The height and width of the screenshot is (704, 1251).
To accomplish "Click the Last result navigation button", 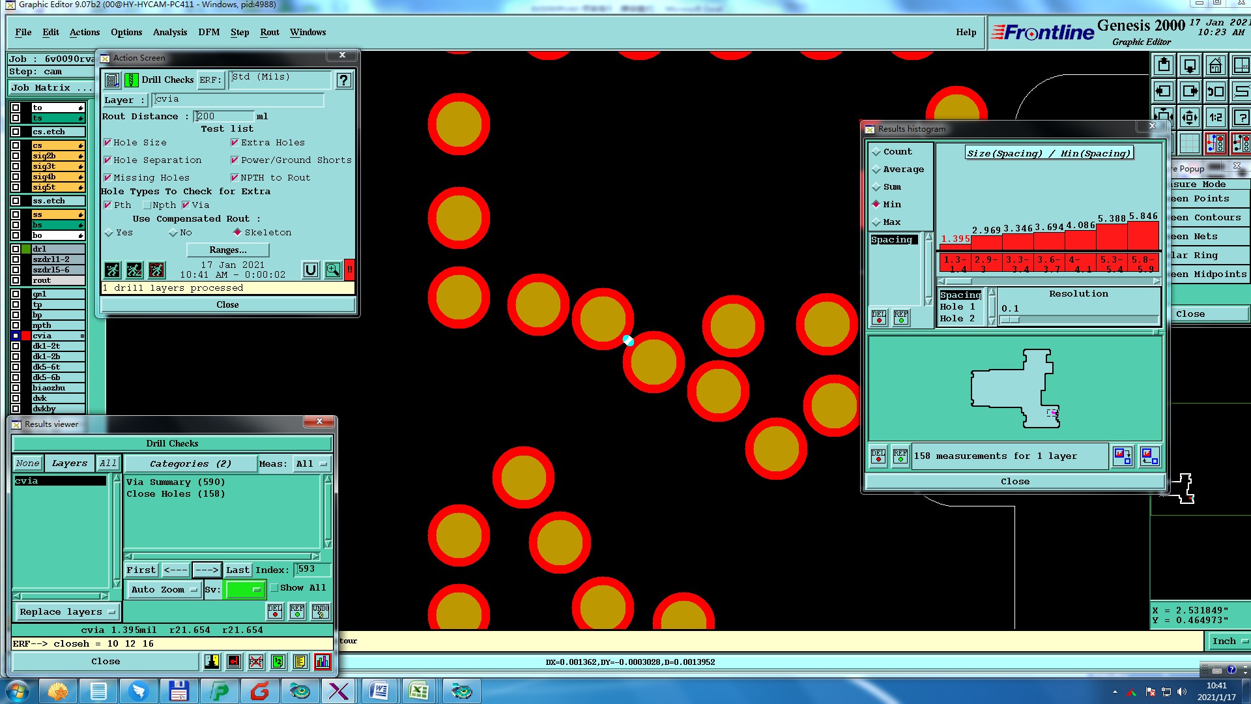I will click(x=237, y=570).
